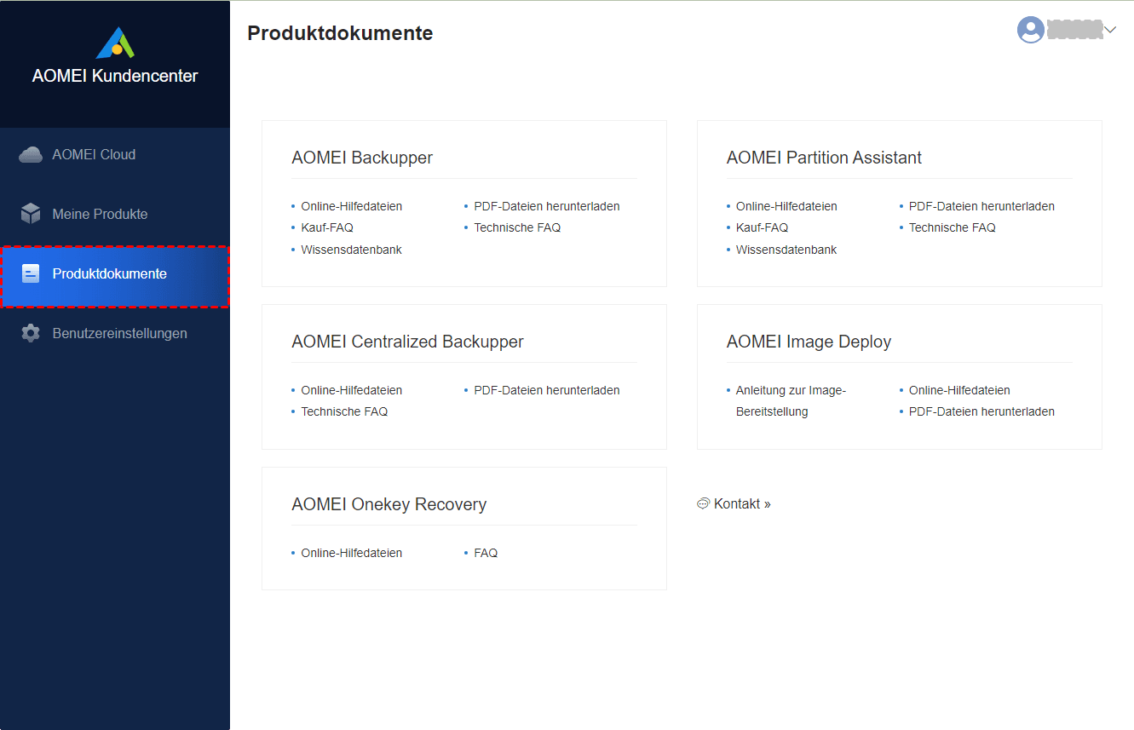Click the Produktdokumente page heading

(x=340, y=33)
